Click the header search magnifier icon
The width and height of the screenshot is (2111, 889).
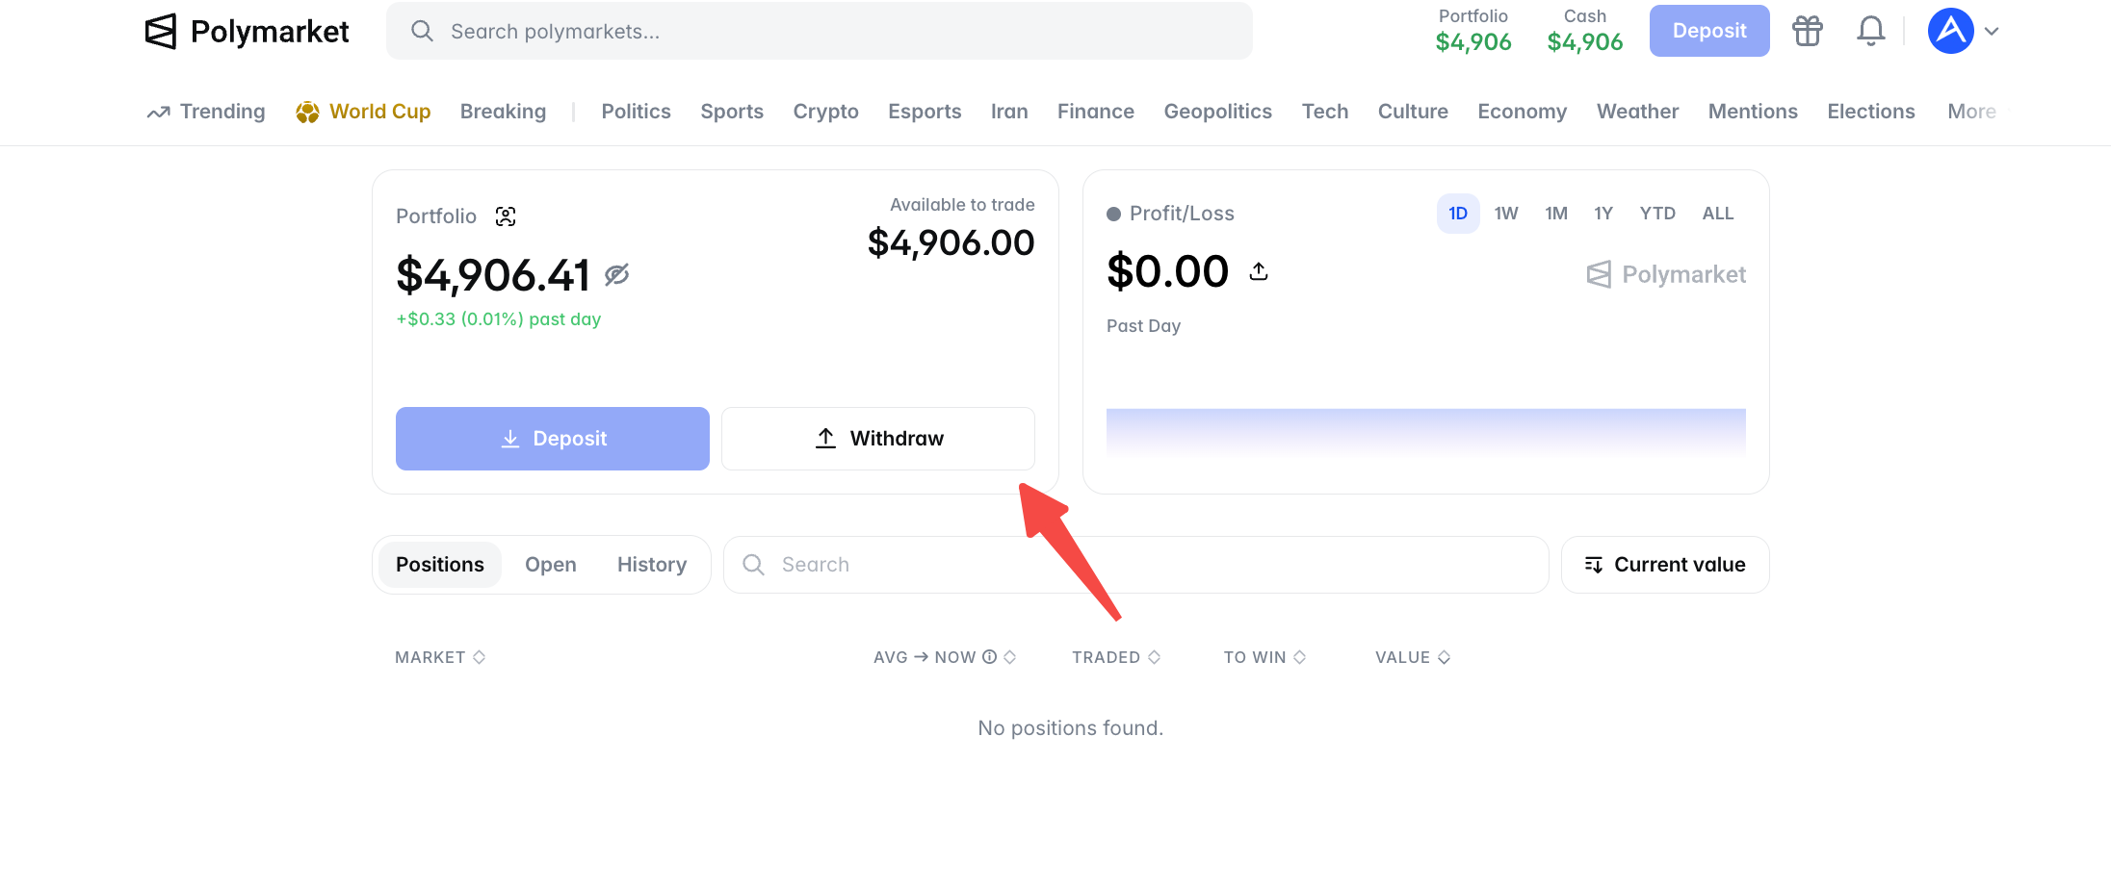coord(422,31)
